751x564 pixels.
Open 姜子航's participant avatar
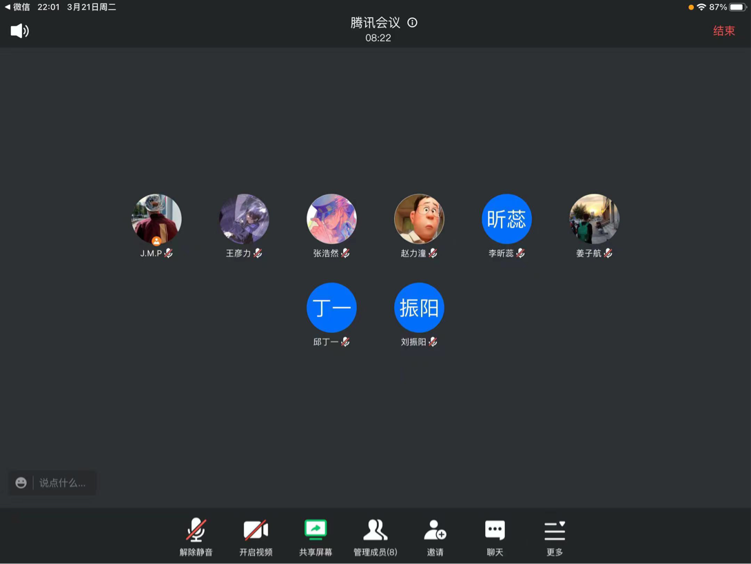tap(594, 219)
